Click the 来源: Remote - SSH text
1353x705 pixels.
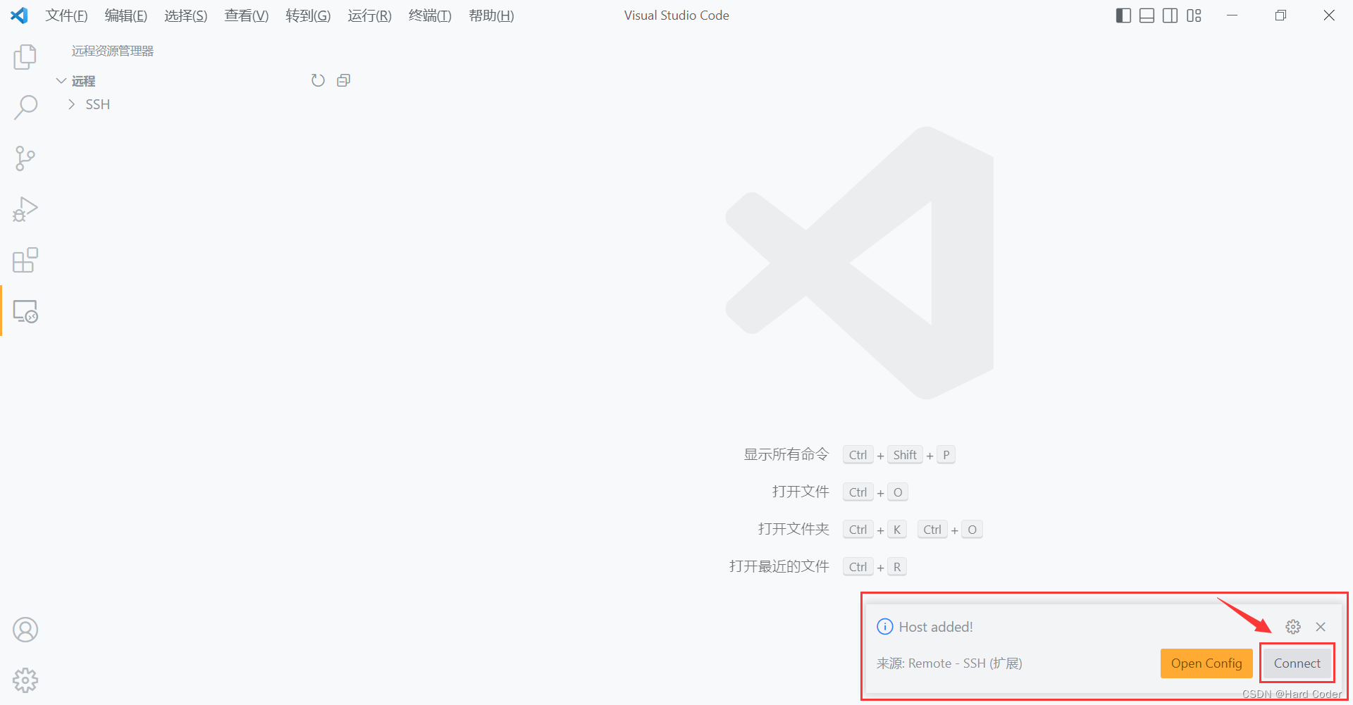coord(949,663)
